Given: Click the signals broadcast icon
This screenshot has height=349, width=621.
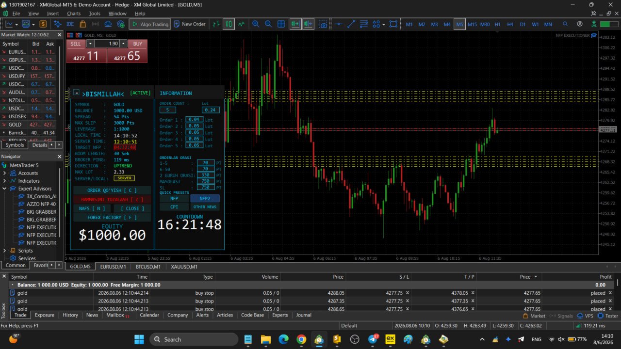Looking at the screenshot, I should 96,24.
